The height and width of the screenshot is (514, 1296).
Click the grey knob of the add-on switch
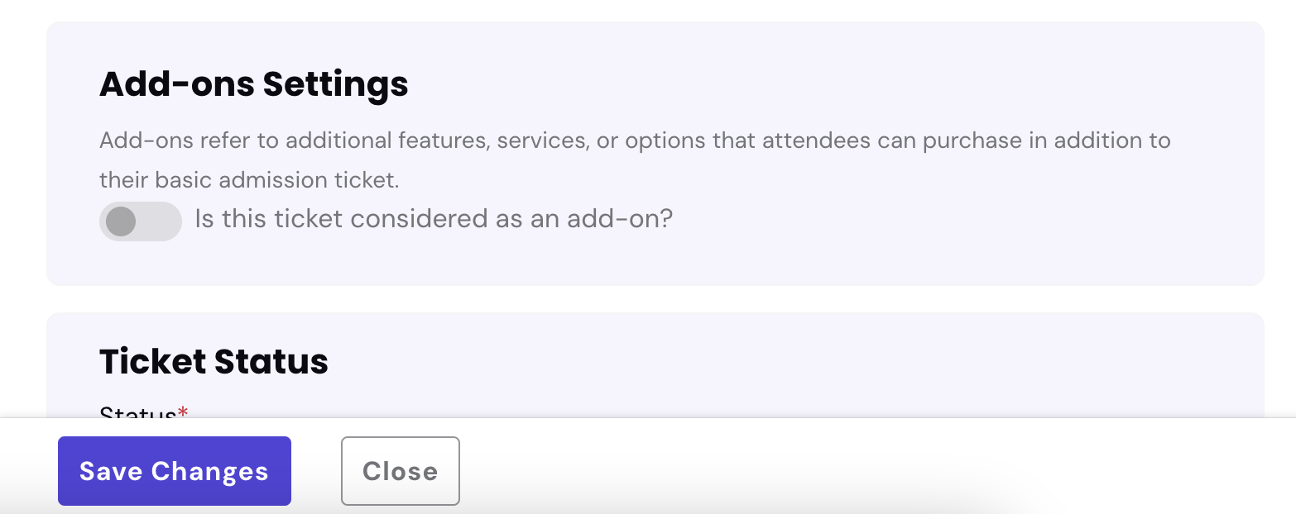pyautogui.click(x=121, y=221)
